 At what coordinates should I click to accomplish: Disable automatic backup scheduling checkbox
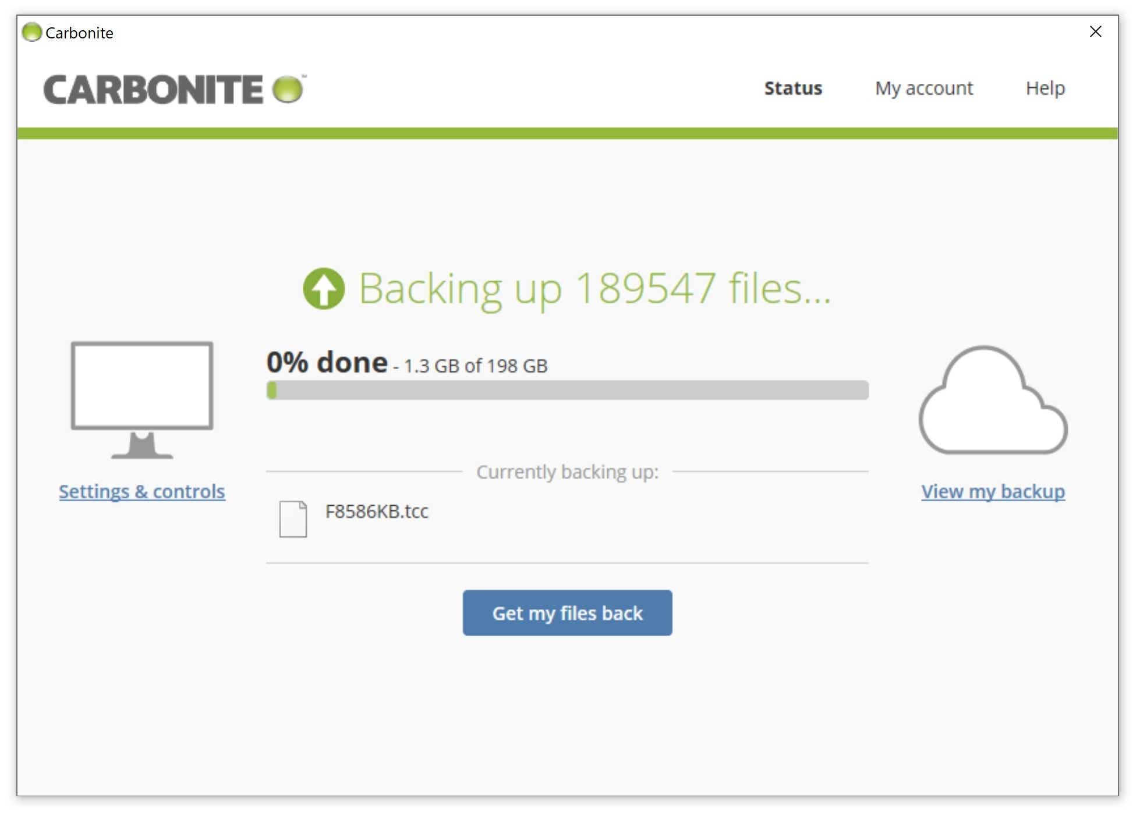click(x=141, y=489)
